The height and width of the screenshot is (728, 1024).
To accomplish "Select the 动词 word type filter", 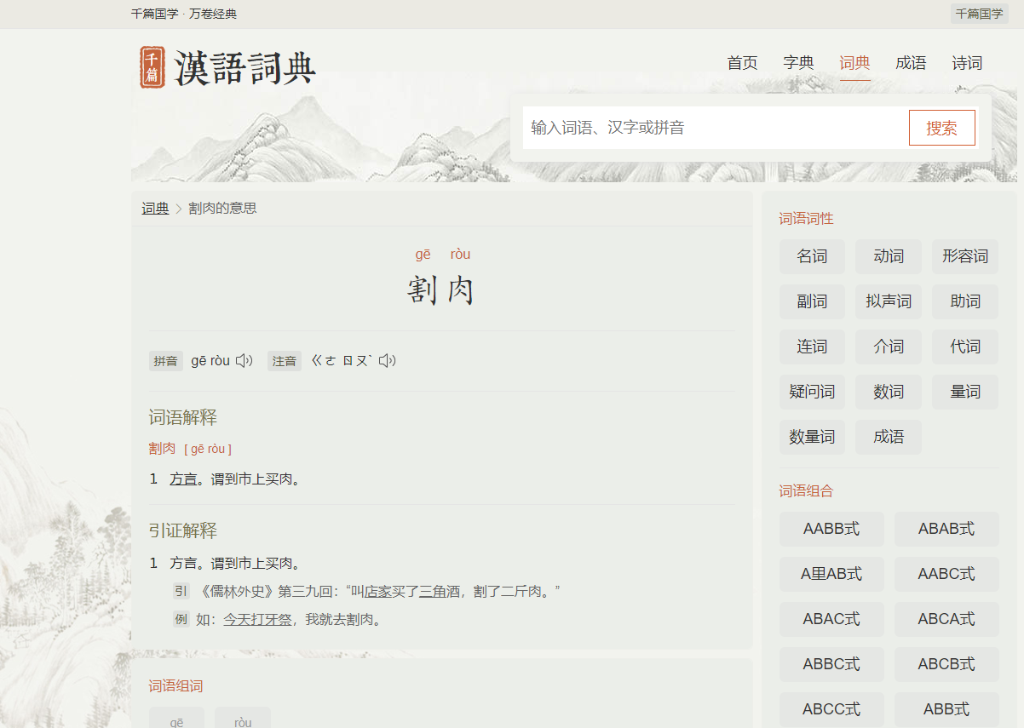I will (888, 256).
